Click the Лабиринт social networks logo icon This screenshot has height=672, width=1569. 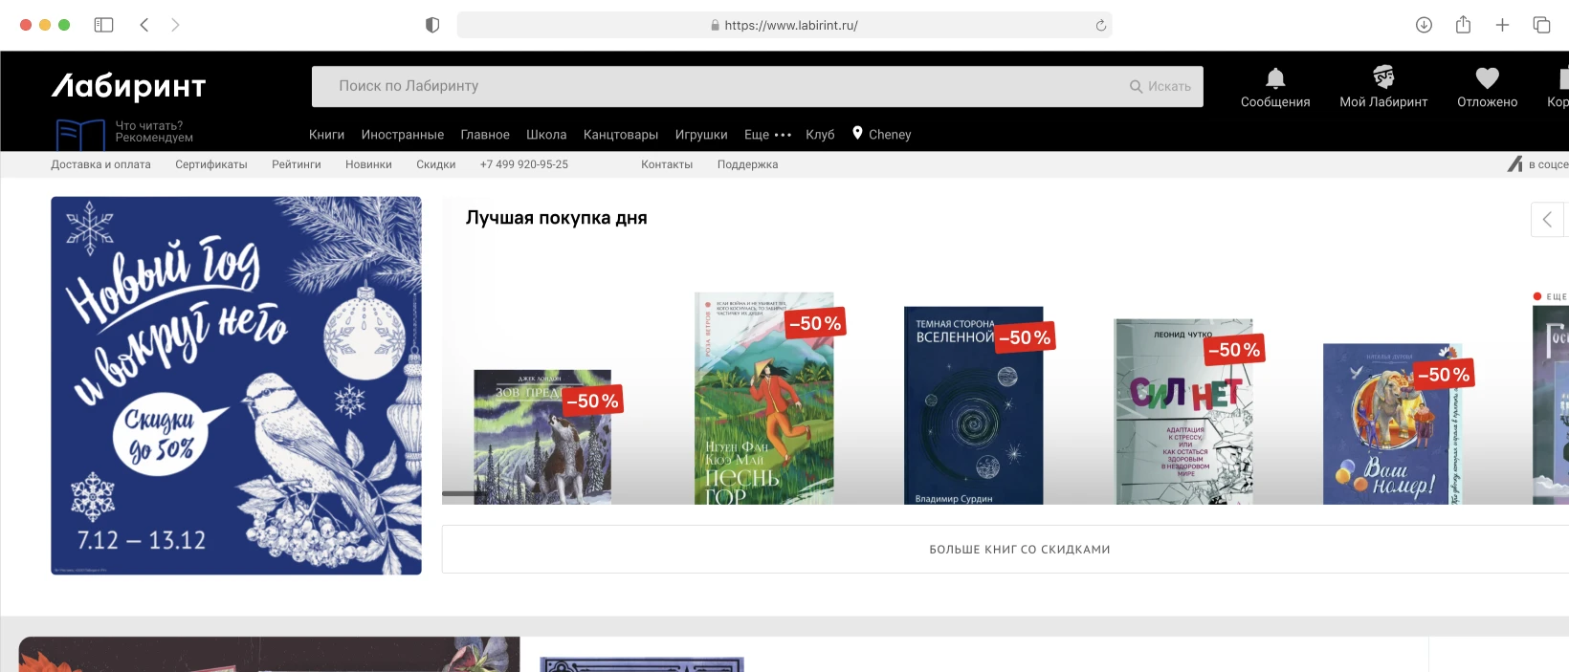click(1514, 164)
